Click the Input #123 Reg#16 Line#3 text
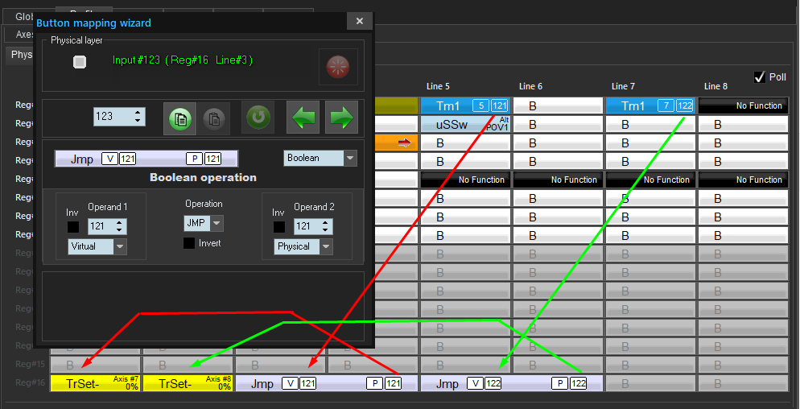This screenshot has height=409, width=800. [183, 60]
